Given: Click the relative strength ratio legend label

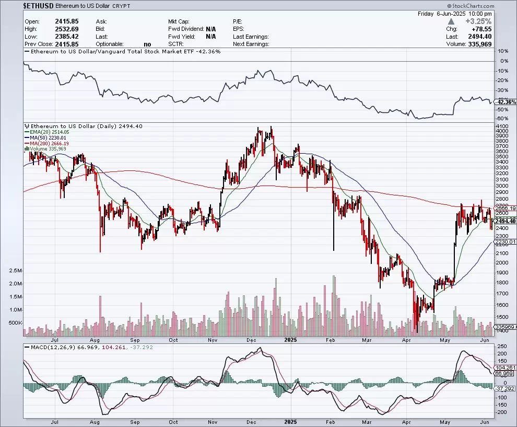Looking at the screenshot, I should point(122,51).
